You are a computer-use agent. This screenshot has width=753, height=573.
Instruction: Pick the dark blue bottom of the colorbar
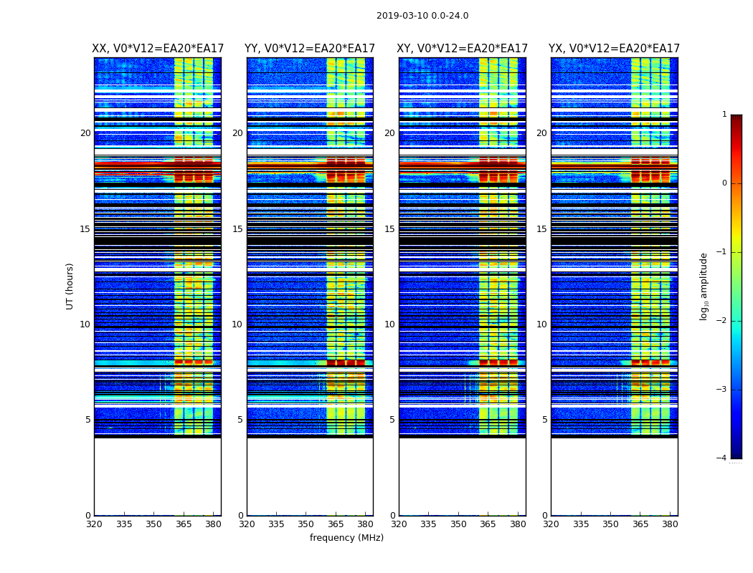pyautogui.click(x=736, y=454)
